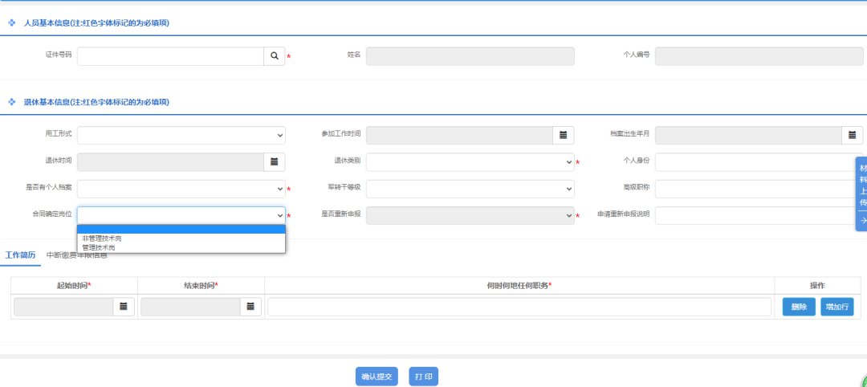Click the 何时何地任何职务 text input field

tap(519, 307)
